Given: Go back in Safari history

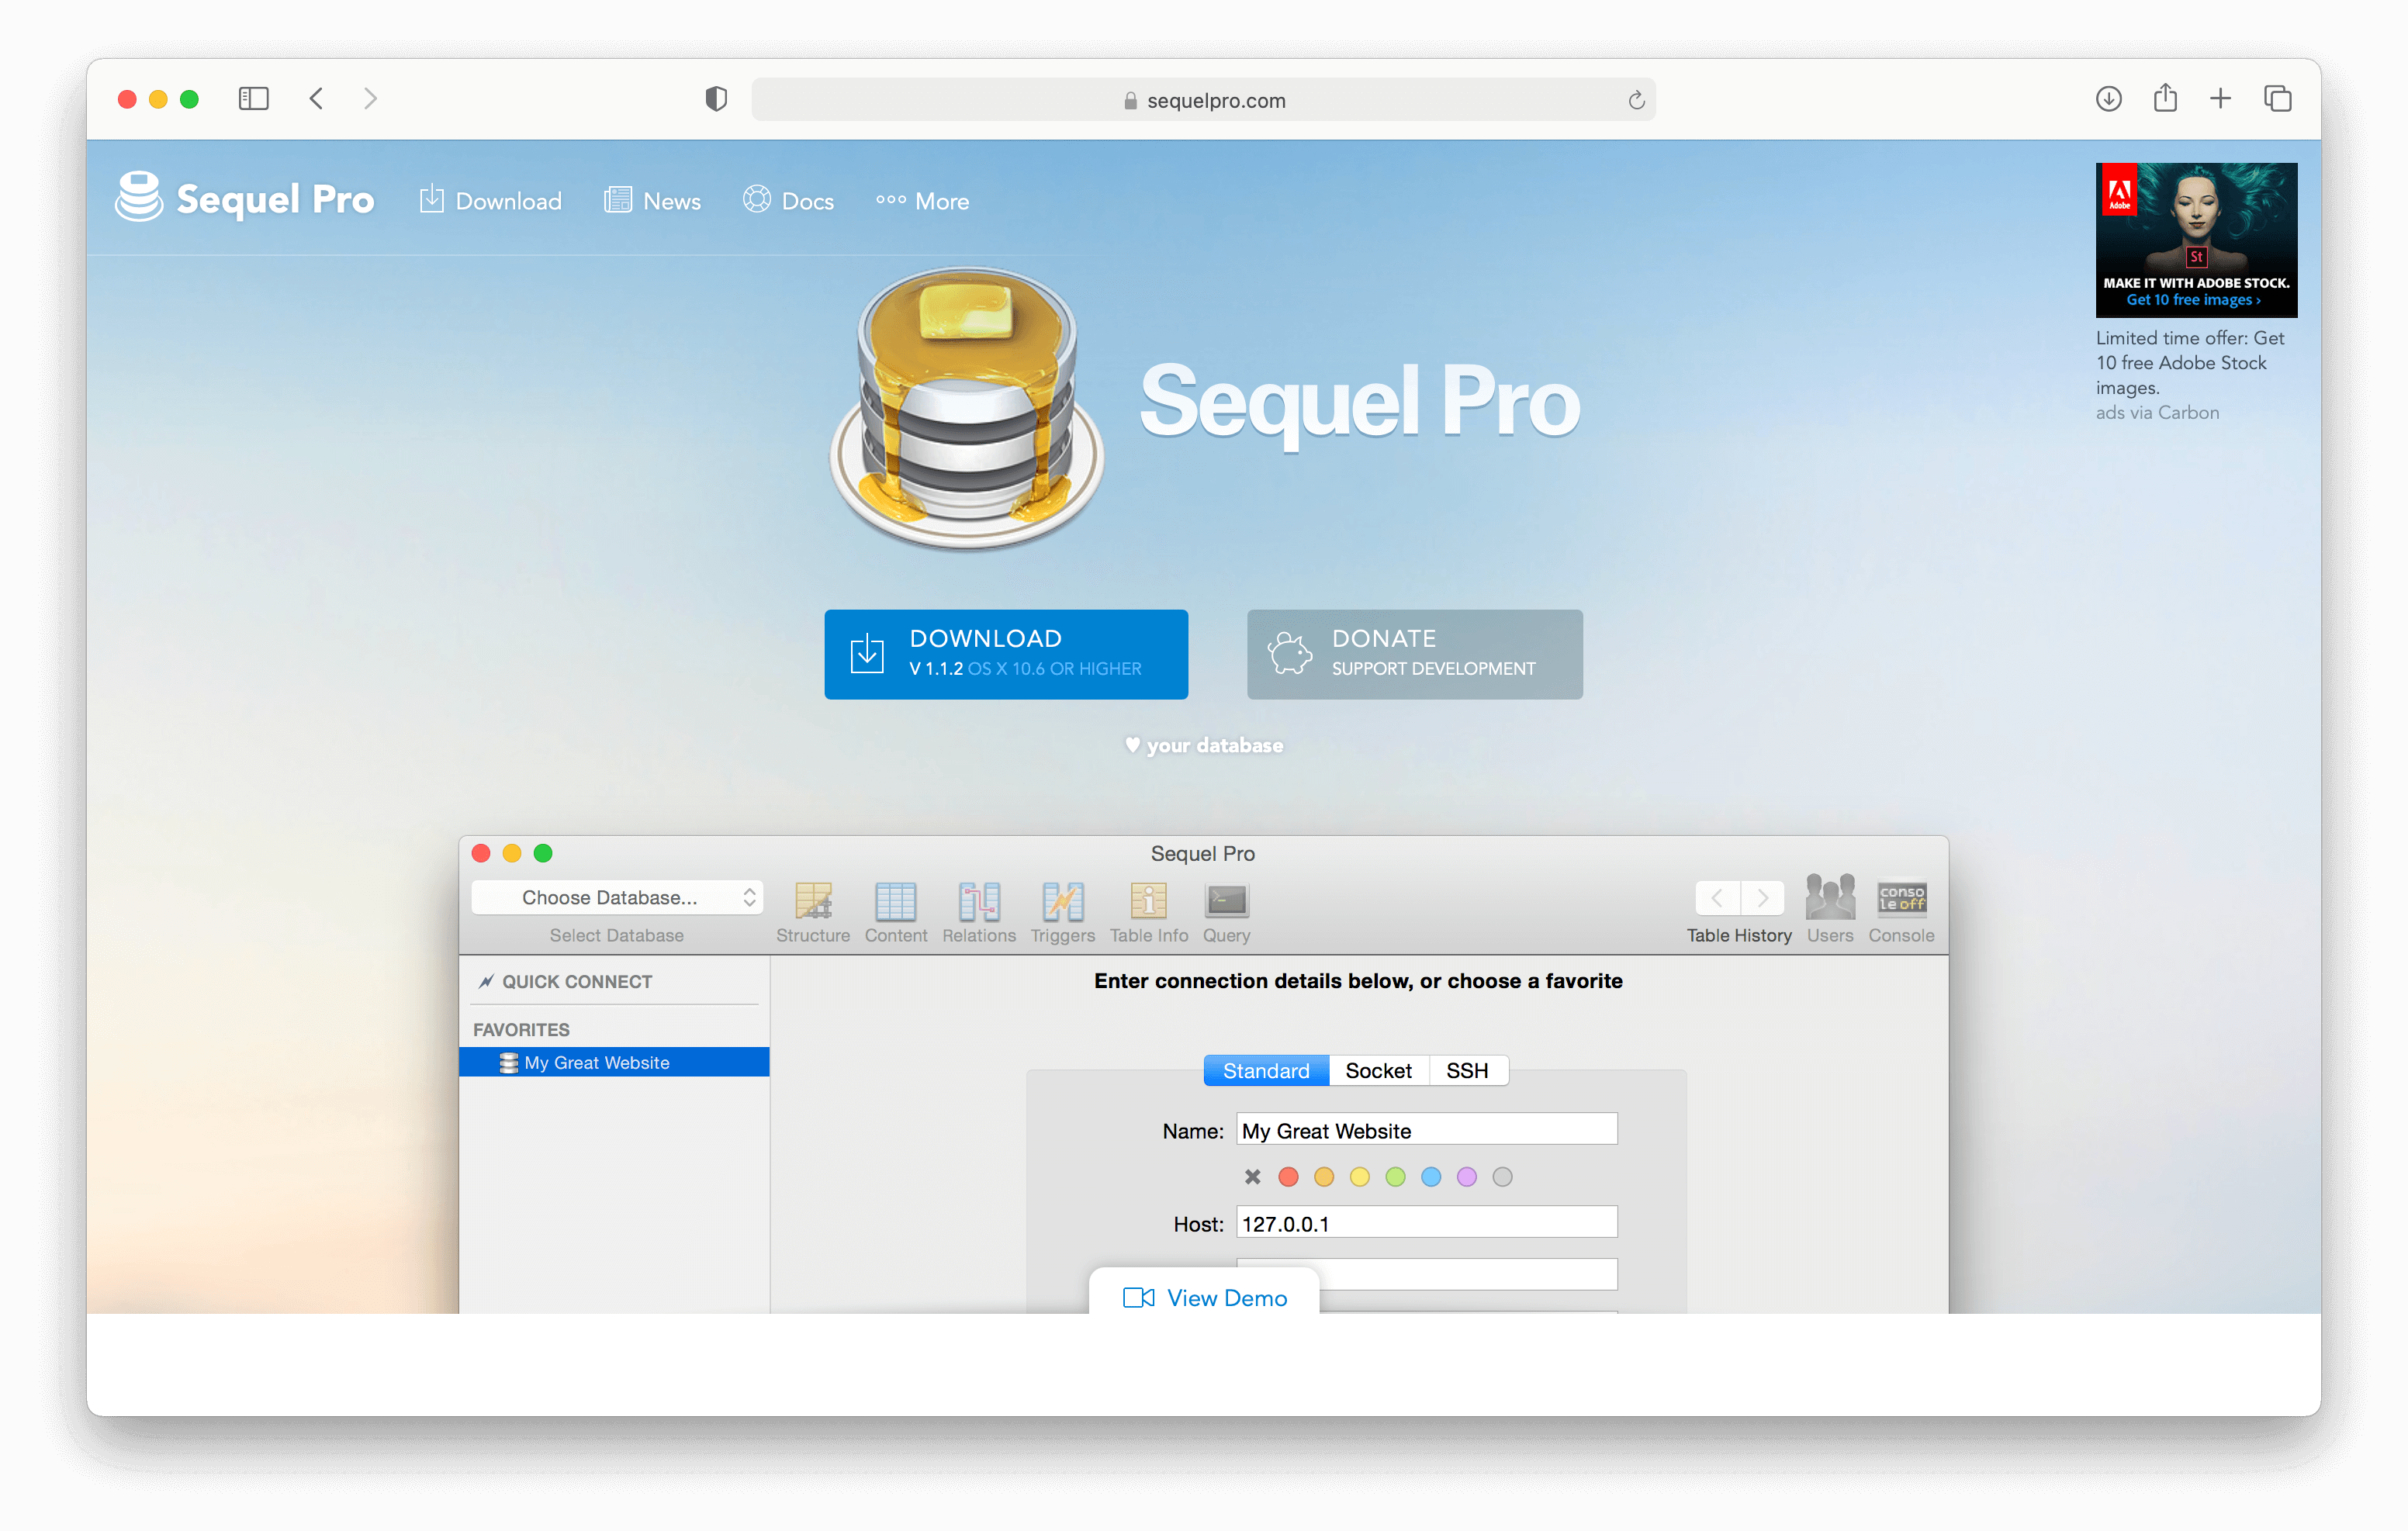Looking at the screenshot, I should pos(317,99).
